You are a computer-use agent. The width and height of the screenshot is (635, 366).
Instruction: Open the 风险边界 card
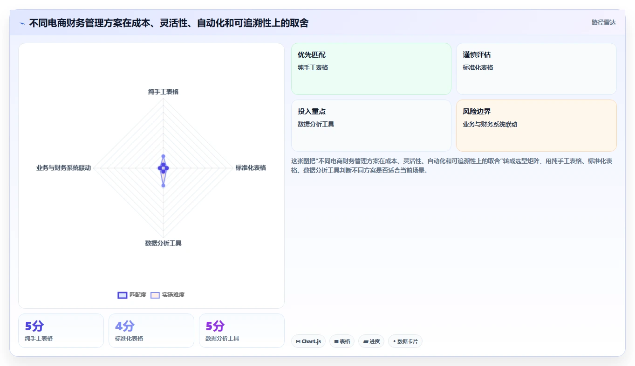pyautogui.click(x=536, y=126)
